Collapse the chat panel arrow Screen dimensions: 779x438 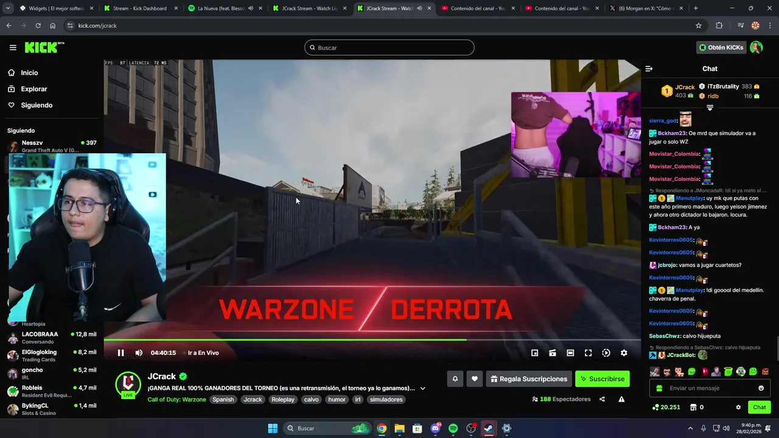pyautogui.click(x=649, y=69)
